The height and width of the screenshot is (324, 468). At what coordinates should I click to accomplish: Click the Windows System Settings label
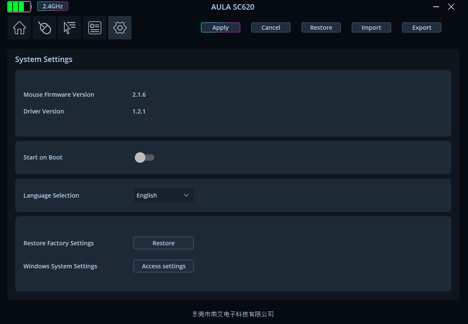60,266
